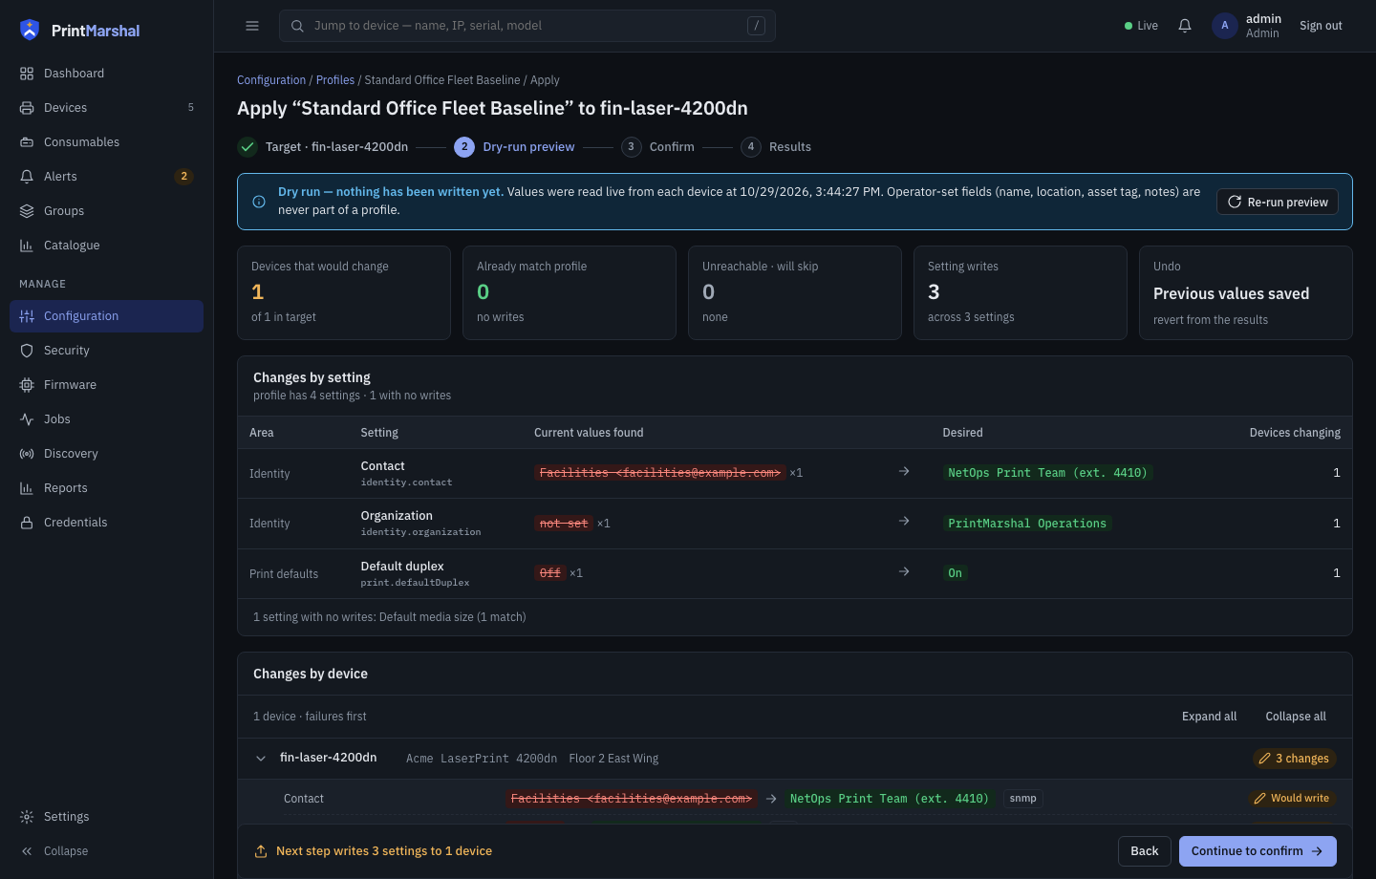Click the hamburger menu icon
The image size is (1376, 879).
point(252,26)
